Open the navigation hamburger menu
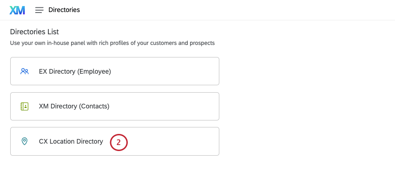 coord(39,10)
